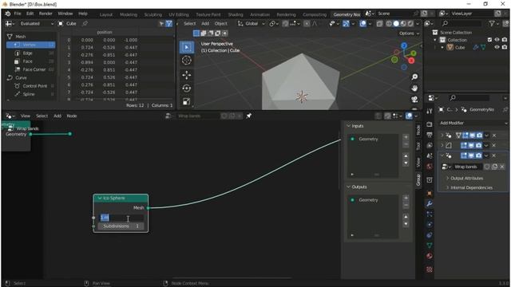Image resolution: width=511 pixels, height=287 pixels.
Task: Toggle camera view icon in the viewport
Action: tap(414, 99)
